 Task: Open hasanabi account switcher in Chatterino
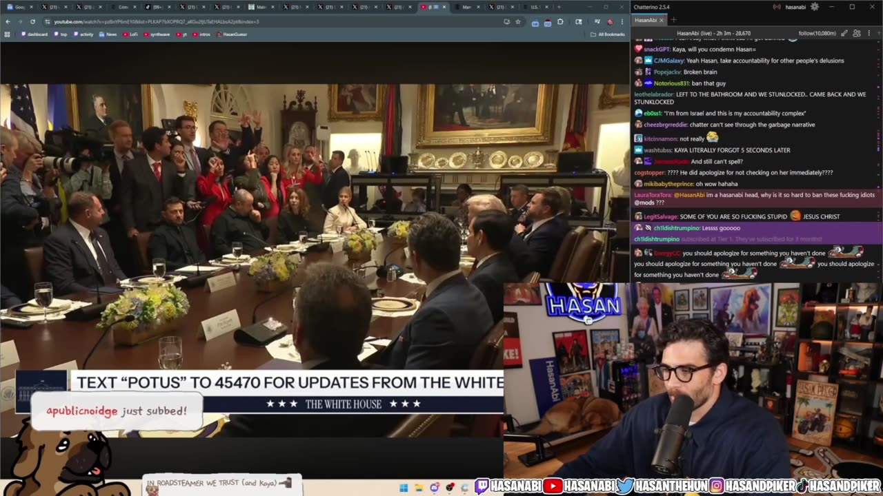[795, 7]
